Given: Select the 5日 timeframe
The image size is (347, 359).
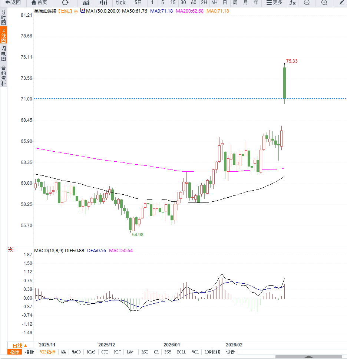Looking at the screenshot, I should (138, 3).
